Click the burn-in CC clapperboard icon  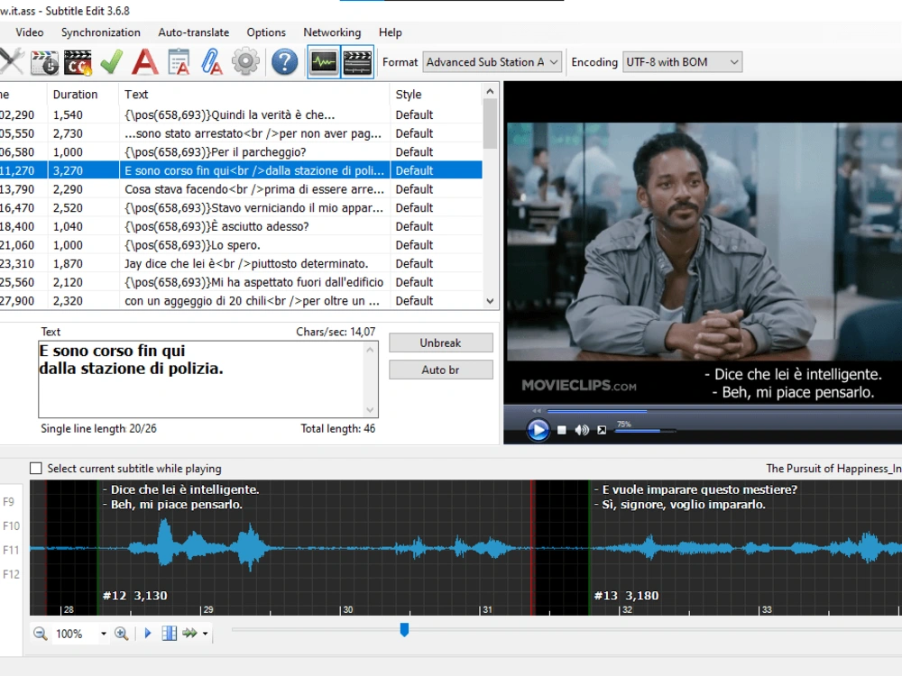[x=78, y=62]
